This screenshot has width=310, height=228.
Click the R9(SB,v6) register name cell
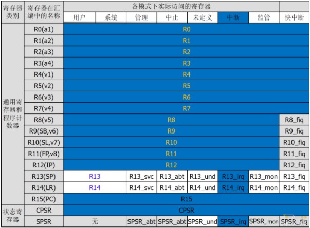coord(44,131)
